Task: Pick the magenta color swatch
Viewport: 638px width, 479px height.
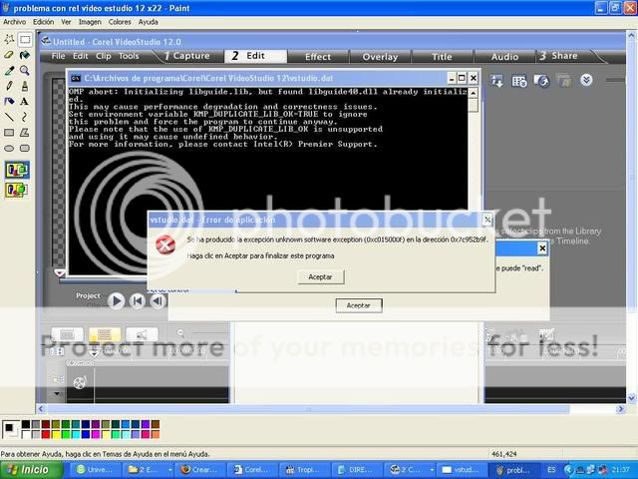Action: pyautogui.click(x=96, y=435)
